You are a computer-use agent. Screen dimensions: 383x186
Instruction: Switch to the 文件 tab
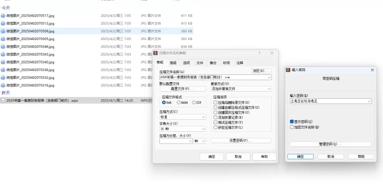pos(200,63)
